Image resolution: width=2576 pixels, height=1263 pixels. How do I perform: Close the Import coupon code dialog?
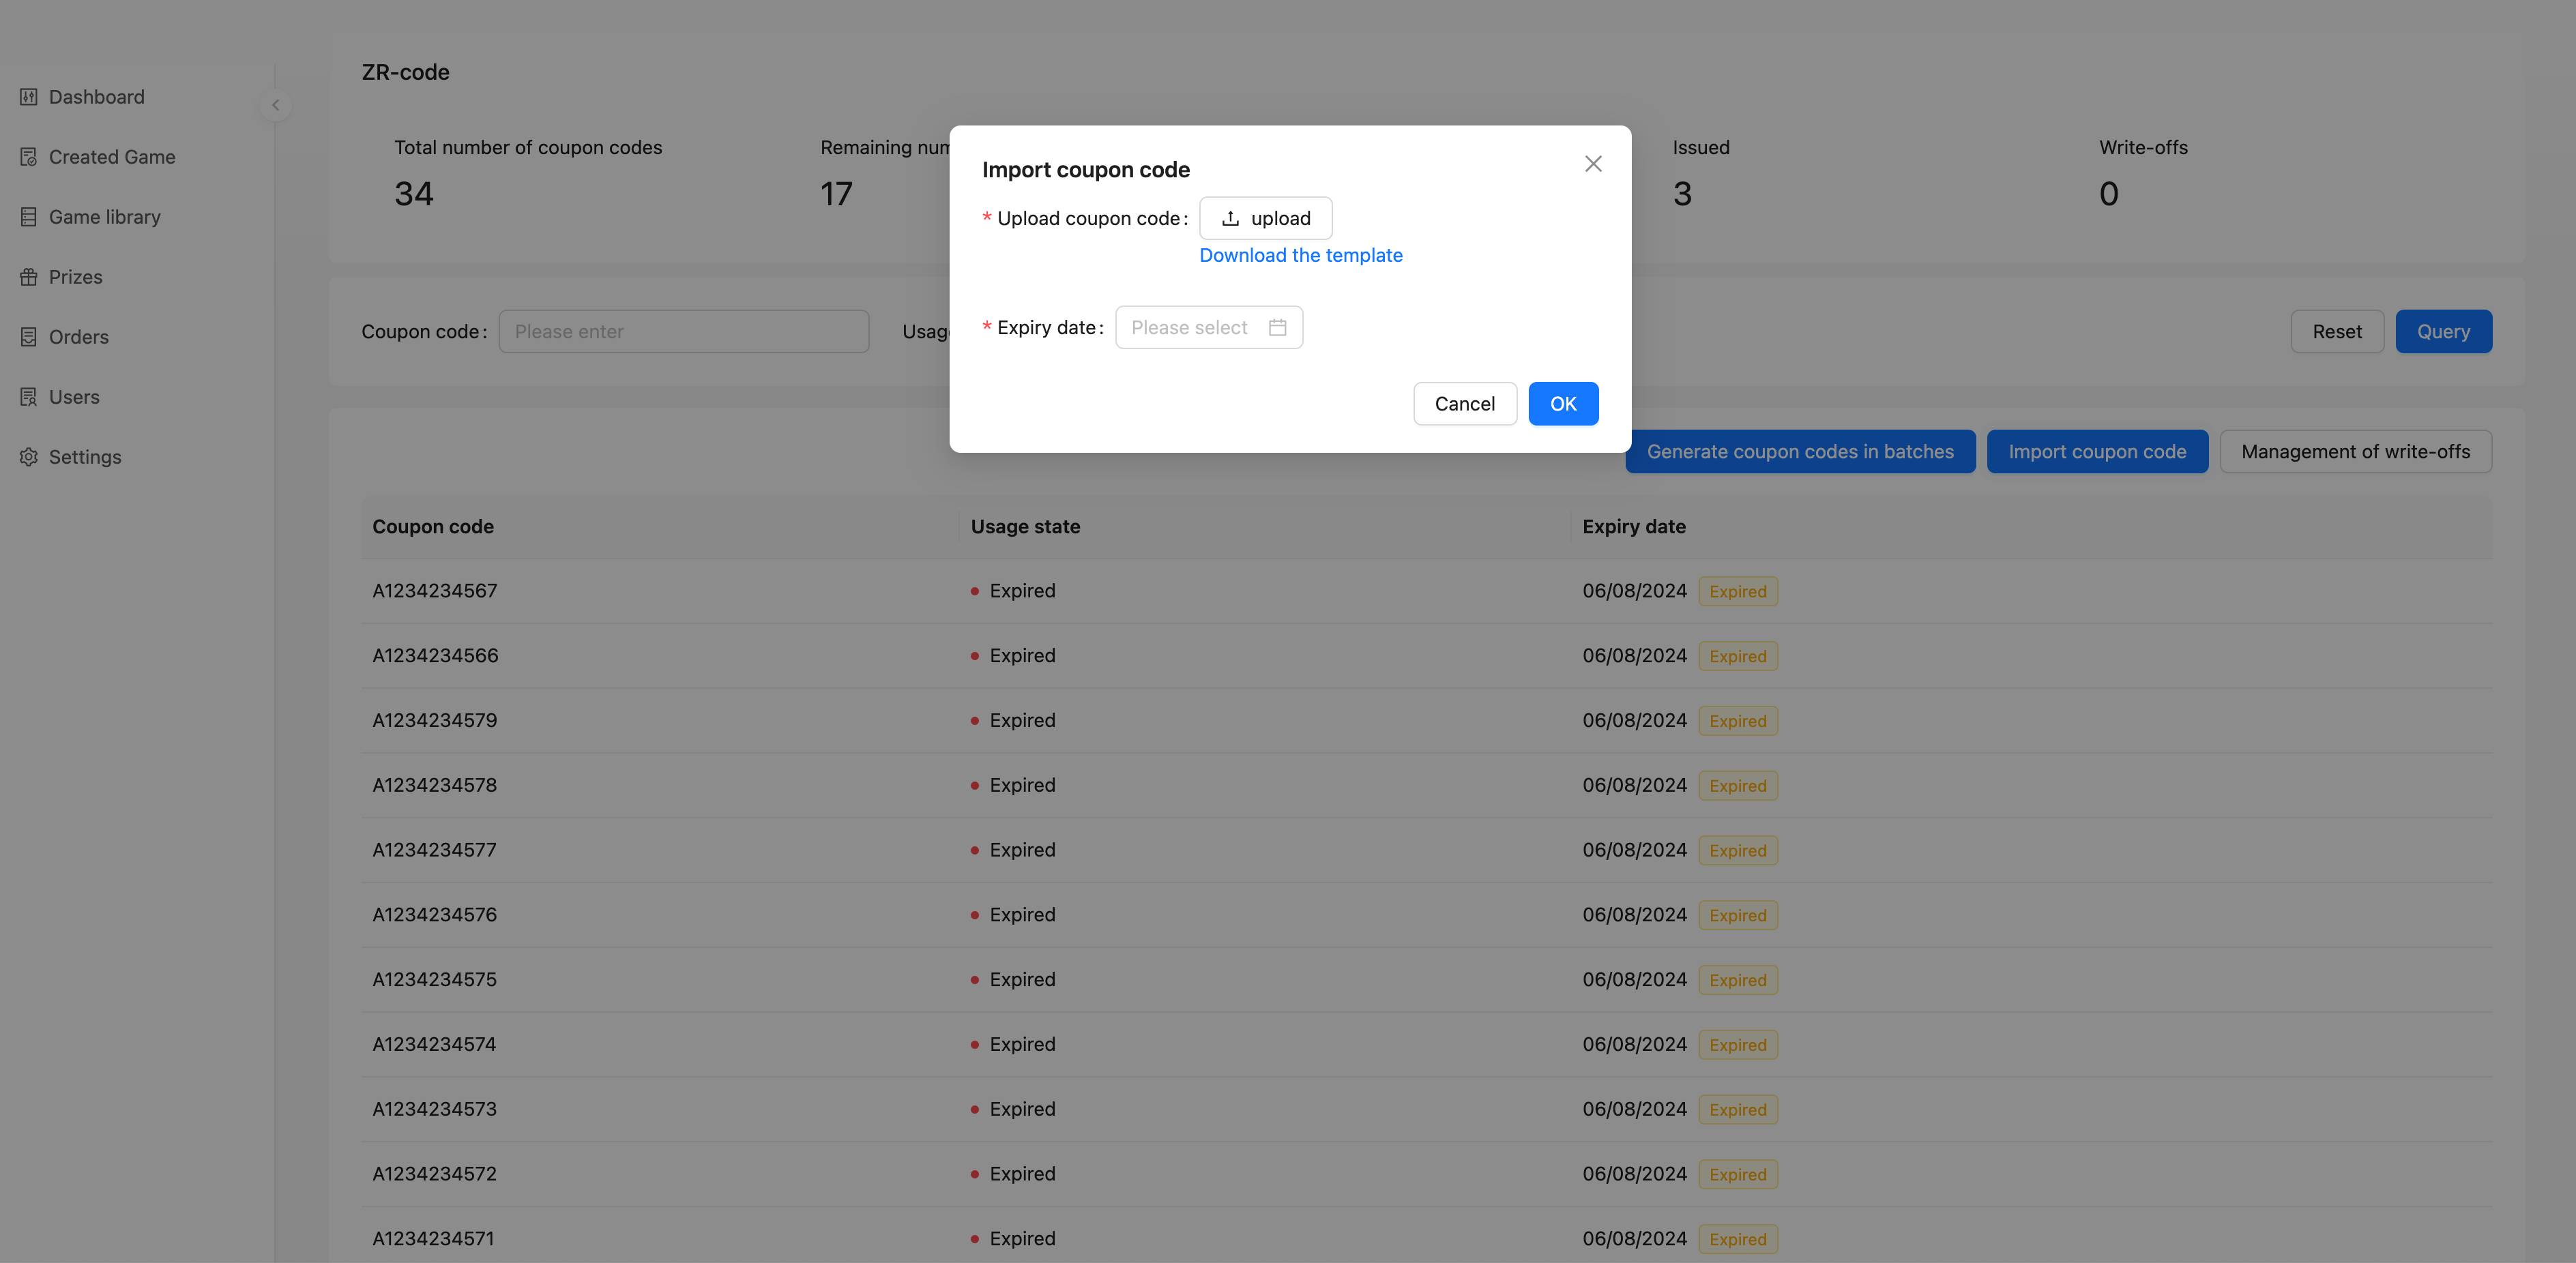click(x=1593, y=164)
